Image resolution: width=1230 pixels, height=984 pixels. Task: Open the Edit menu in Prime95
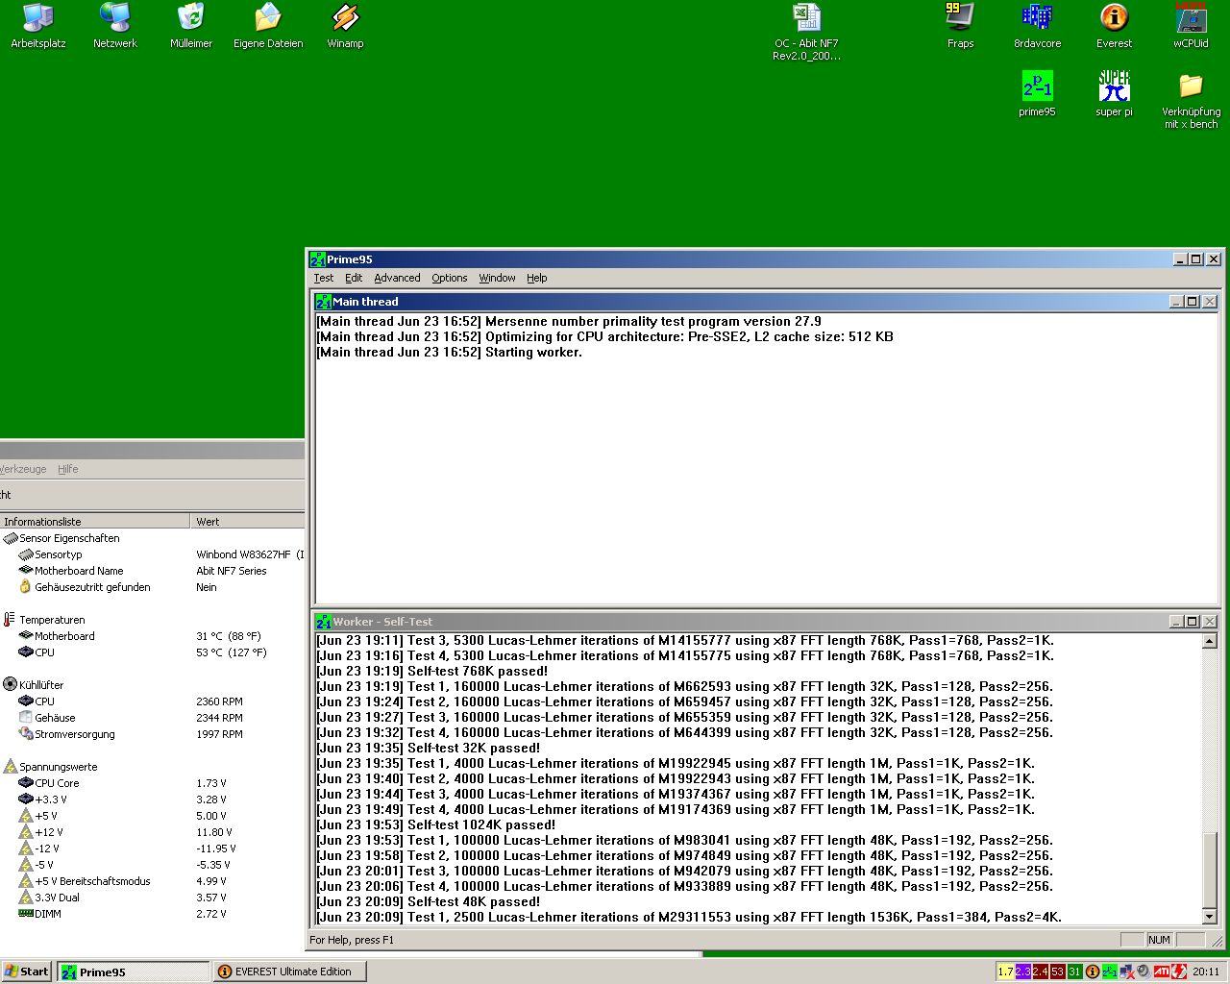coord(354,278)
